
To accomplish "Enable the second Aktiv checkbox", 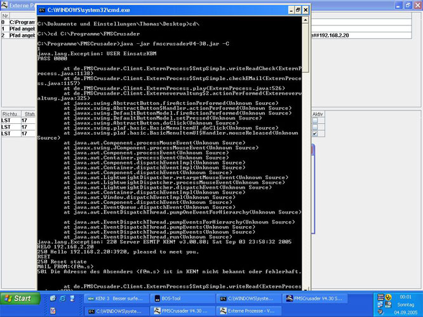I will [315, 127].
